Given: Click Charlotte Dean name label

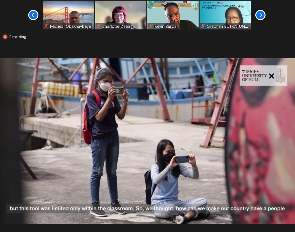Looking at the screenshot, I should [x=116, y=27].
